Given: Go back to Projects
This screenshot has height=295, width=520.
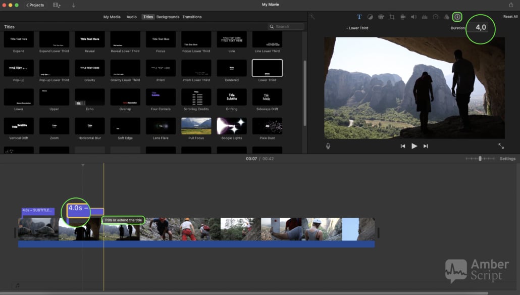Looking at the screenshot, I should [35, 5].
